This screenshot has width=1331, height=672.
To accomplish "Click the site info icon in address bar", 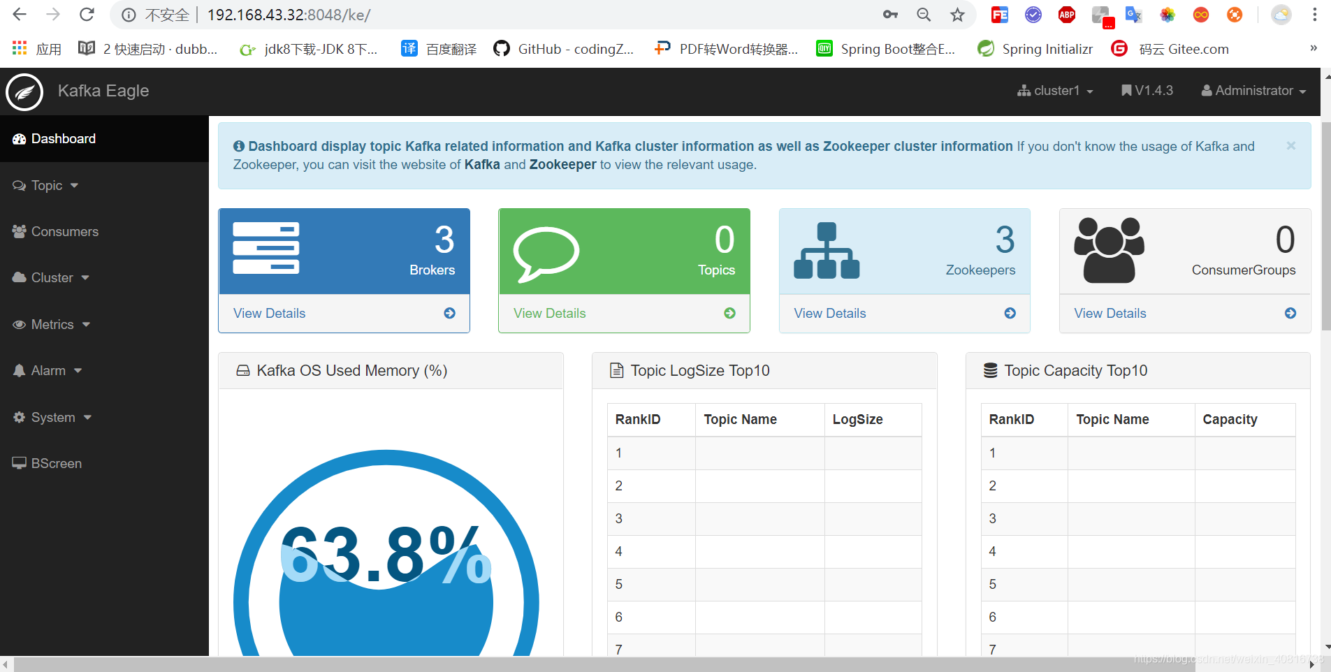I will 129,15.
